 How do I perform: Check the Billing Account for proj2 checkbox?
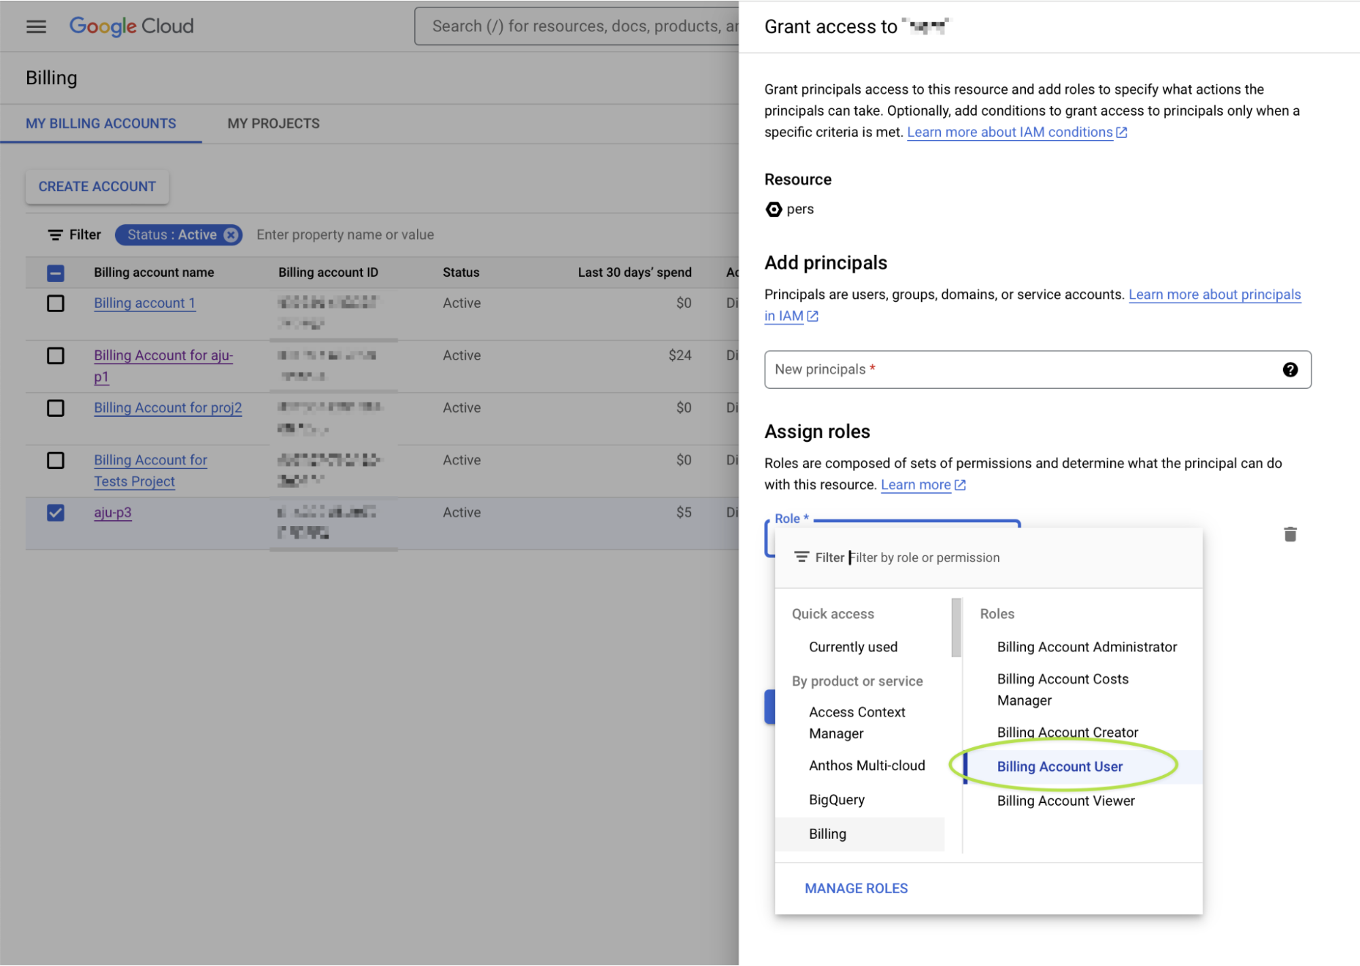(56, 408)
